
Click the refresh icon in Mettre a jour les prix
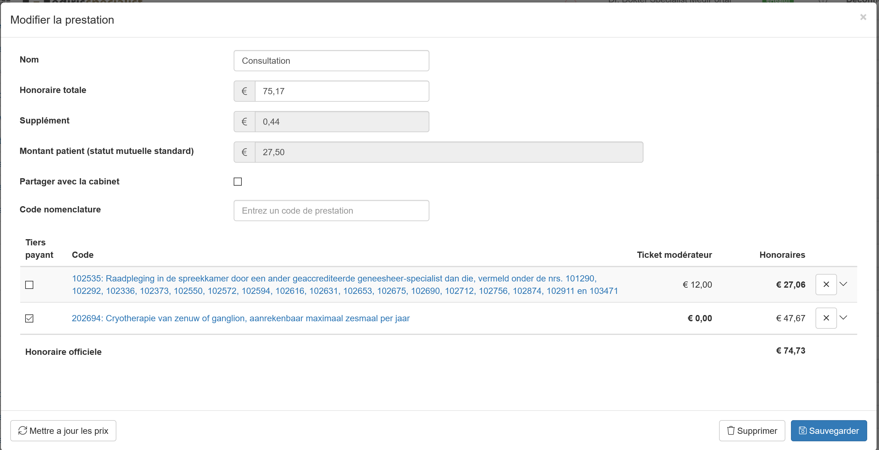click(22, 430)
